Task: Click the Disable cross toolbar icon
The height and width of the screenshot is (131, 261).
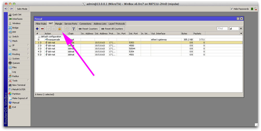Action: [x=54, y=29]
